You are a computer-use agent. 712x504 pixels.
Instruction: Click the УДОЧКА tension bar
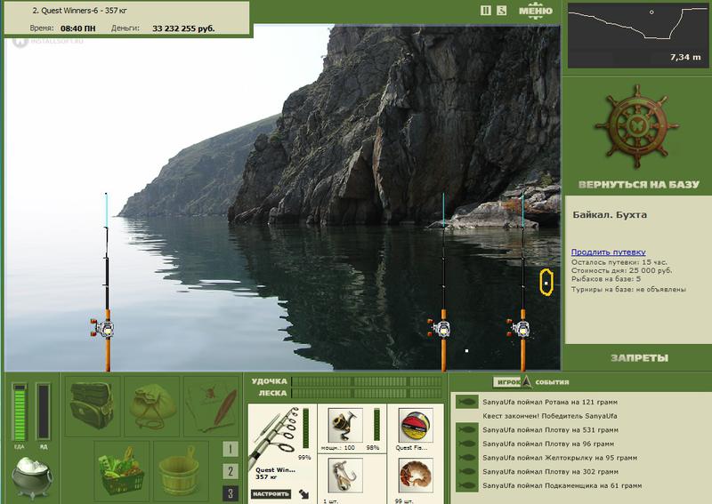pyautogui.click(x=367, y=381)
